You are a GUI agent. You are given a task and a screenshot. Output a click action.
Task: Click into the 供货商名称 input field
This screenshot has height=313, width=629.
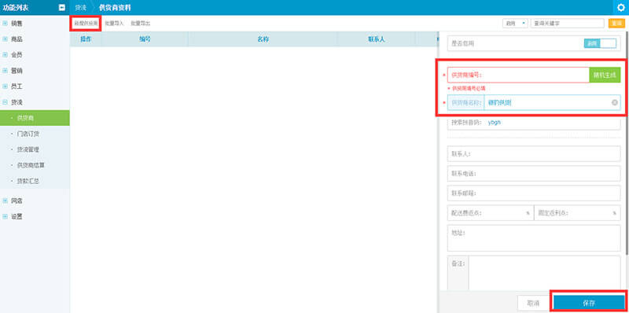553,103
